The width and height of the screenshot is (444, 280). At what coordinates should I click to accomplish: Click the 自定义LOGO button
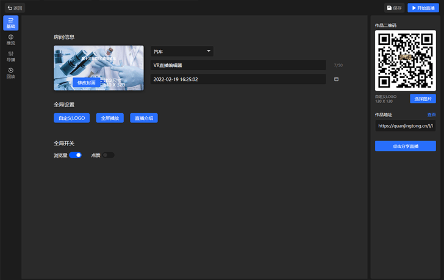[71, 118]
